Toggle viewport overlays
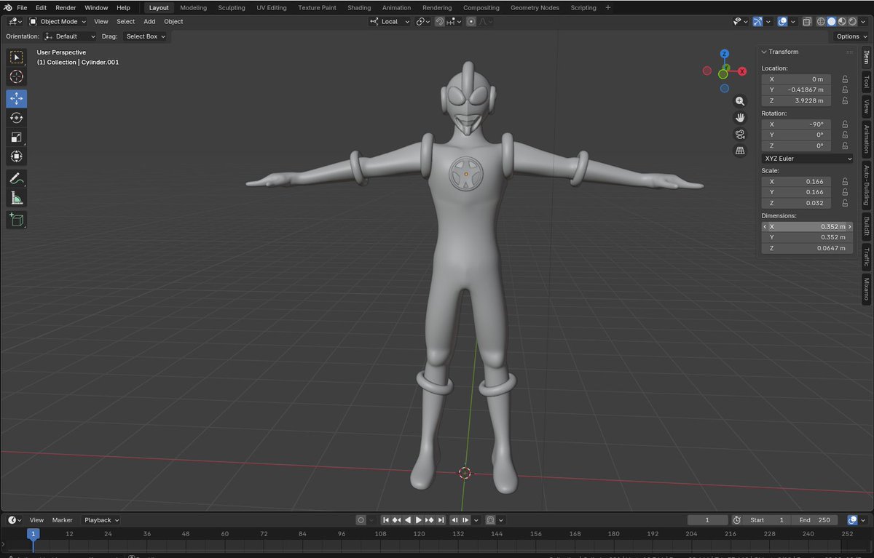 point(782,22)
